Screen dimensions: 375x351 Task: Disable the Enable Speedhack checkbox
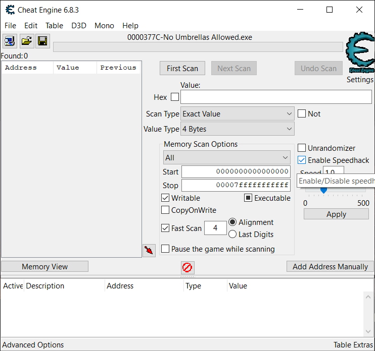[x=302, y=160]
